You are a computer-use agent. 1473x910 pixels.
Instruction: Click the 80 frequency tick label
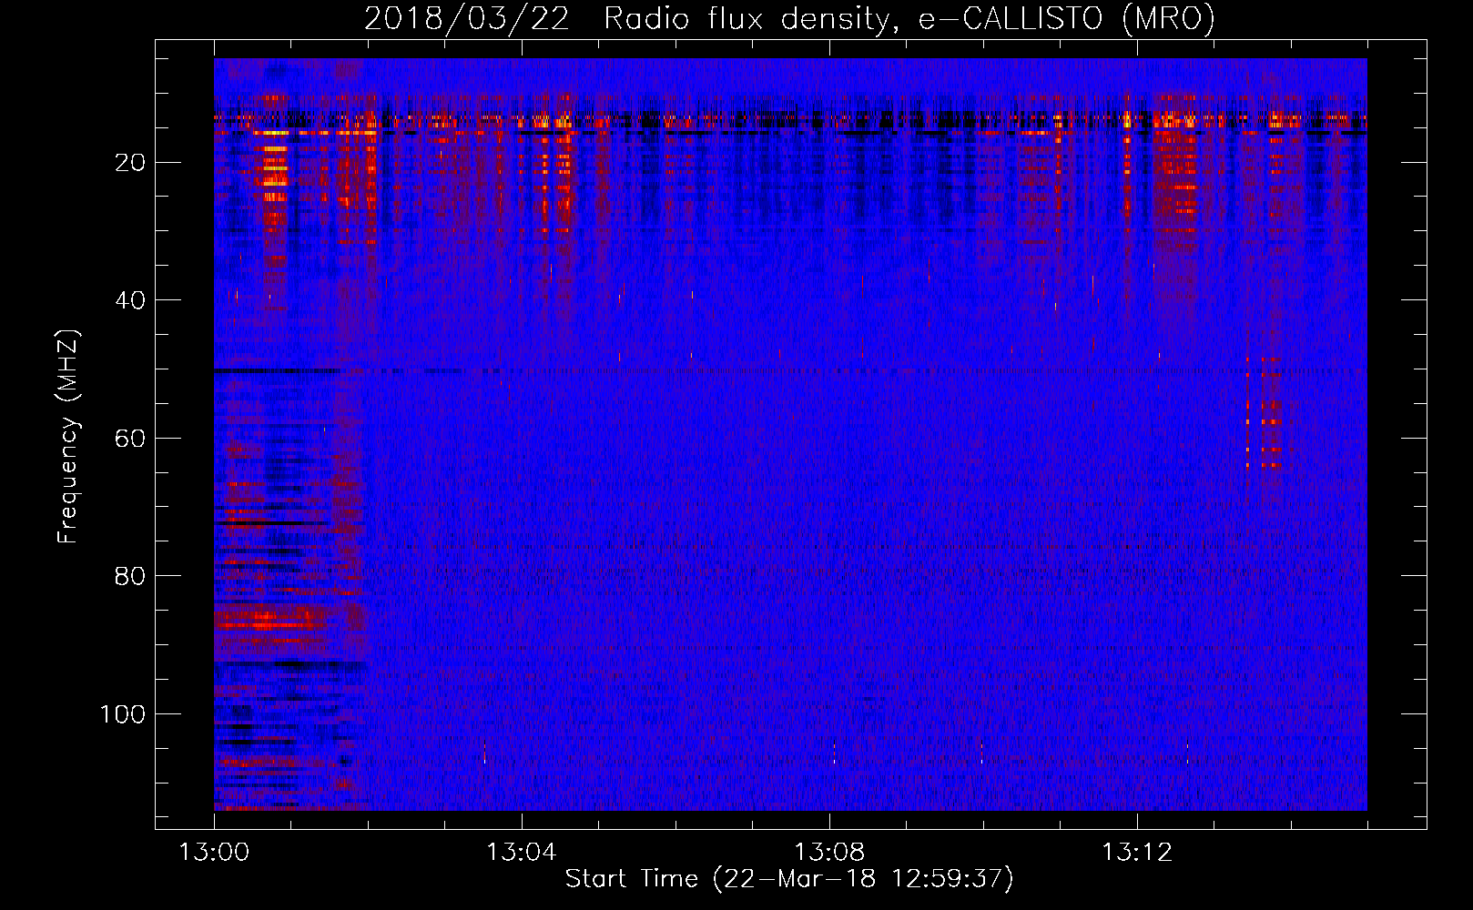tap(130, 576)
